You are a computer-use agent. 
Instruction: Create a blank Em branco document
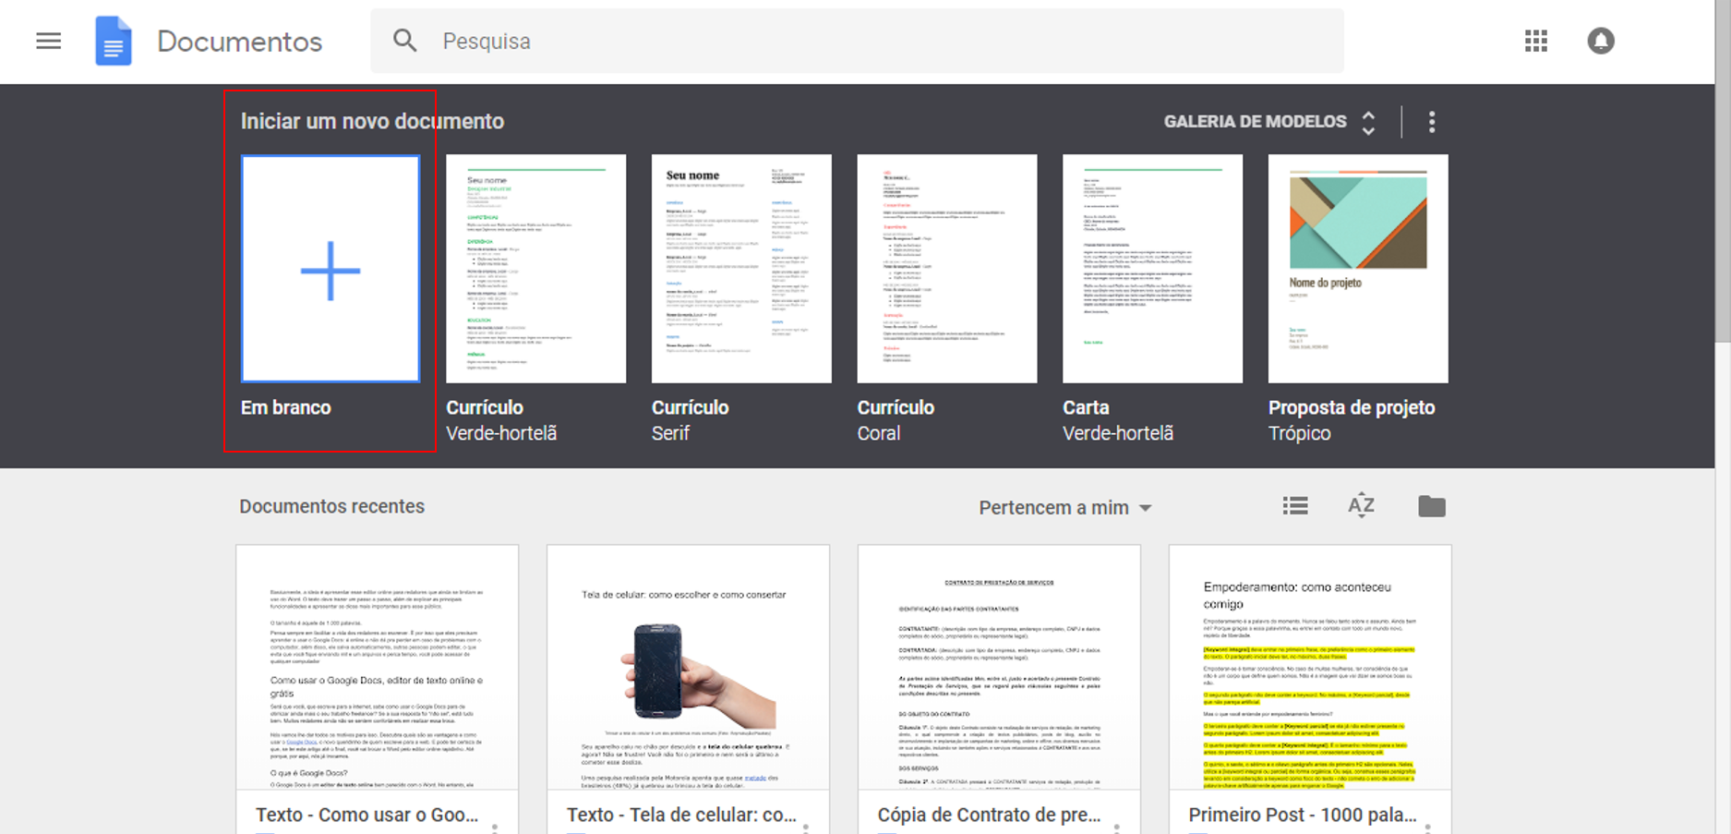(x=331, y=269)
